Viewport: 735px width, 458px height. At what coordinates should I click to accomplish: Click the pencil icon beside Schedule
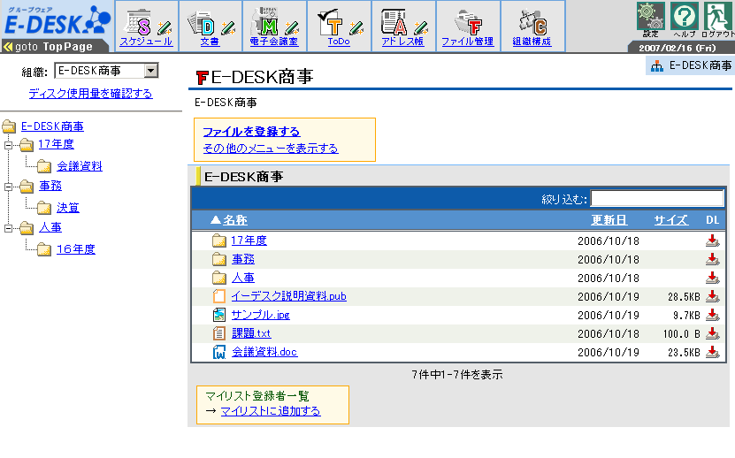pos(165,28)
